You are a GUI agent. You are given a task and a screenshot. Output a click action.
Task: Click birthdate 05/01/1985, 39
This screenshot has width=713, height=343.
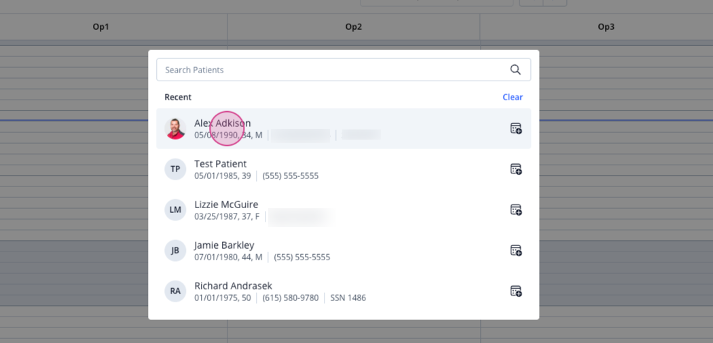(222, 176)
